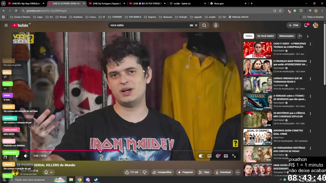Open options for ADIVINHE QUEM COMETEU video
The image size is (326, 183).
click(310, 131)
